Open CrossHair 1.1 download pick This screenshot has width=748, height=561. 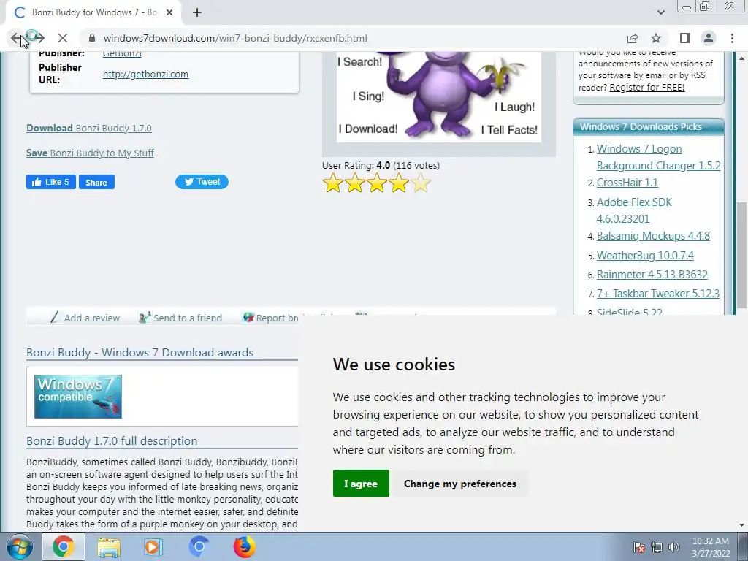627,182
